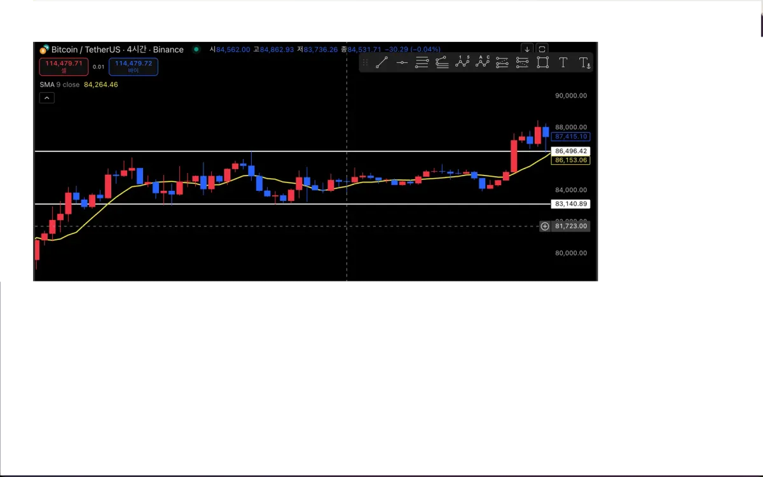763x477 pixels.
Task: Click the 83,140.89 horizontal line price label
Action: click(x=571, y=204)
